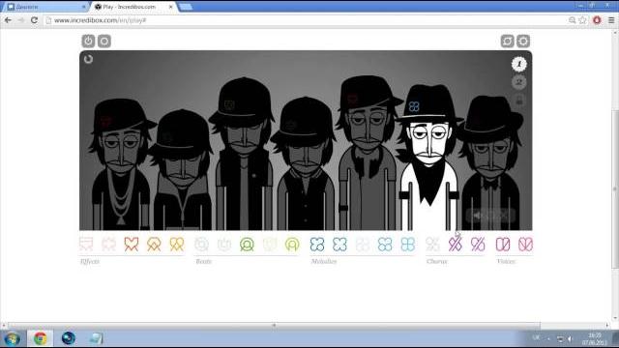The image size is (619, 348).
Task: Switch to the first browser tab
Action: coord(45,7)
